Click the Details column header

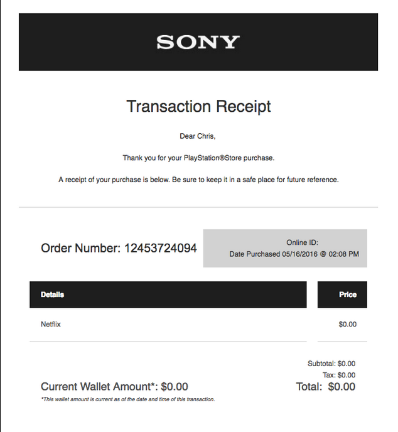pyautogui.click(x=53, y=294)
